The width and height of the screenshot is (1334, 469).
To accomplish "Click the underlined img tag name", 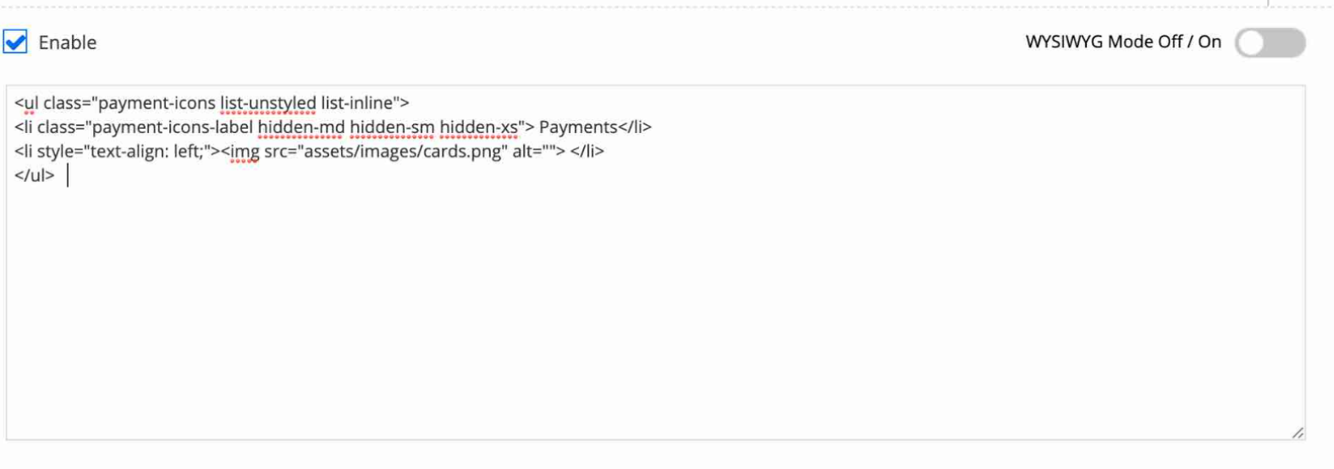I will pyautogui.click(x=245, y=152).
